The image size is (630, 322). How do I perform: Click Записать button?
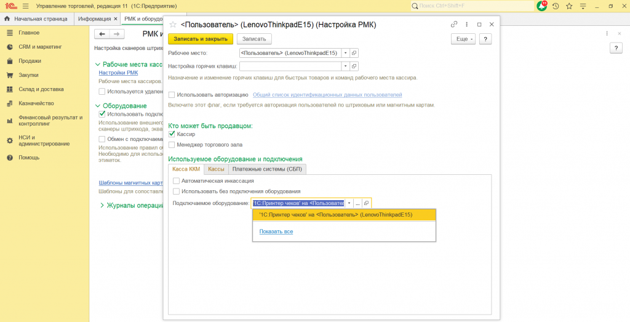[254, 39]
